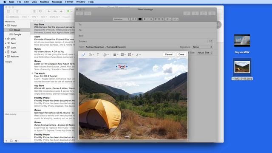Image resolution: width=272 pixels, height=153 pixels.
Task: Select the Google mailbox in sidebar
Action: tap(17, 34)
